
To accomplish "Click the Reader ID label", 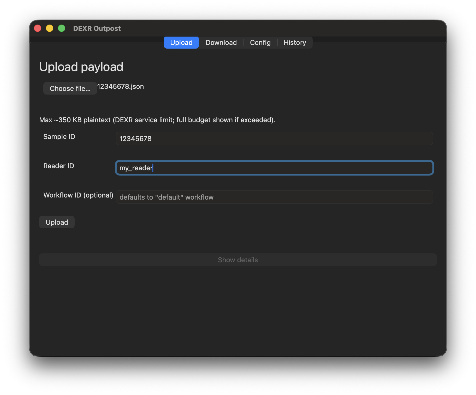I will point(59,166).
